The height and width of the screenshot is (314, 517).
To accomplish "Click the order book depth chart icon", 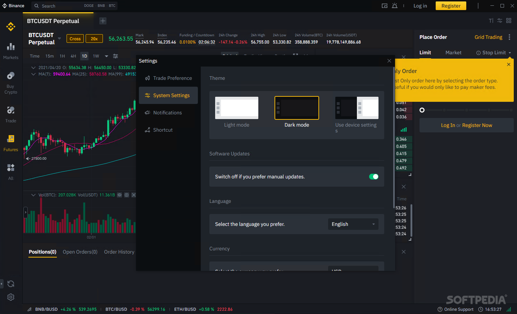I will pos(404,129).
